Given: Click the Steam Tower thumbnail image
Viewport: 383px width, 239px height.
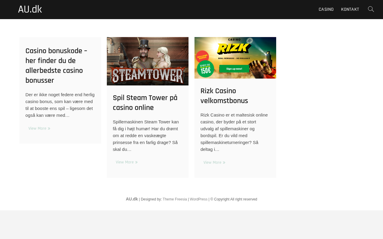Looking at the screenshot, I should coord(148,61).
